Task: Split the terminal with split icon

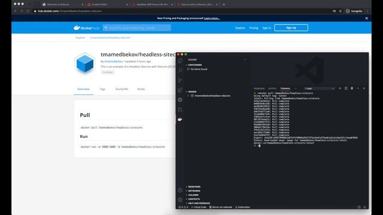Action: [x=346, y=88]
